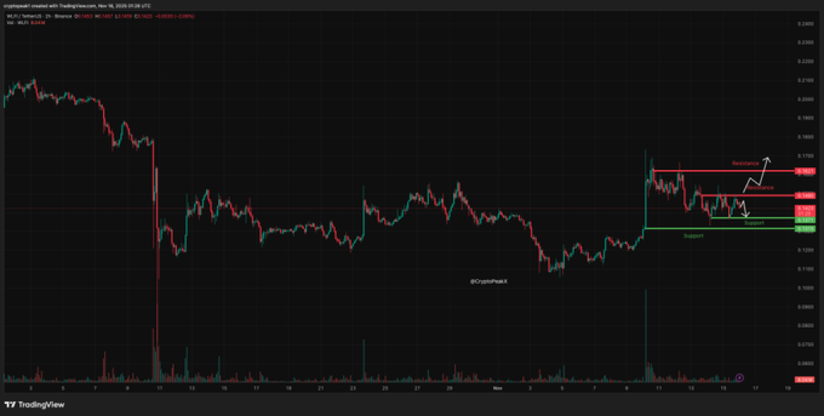This screenshot has width=824, height=416.
Task: Click the 0.2000 price axis label
Action: 805,99
